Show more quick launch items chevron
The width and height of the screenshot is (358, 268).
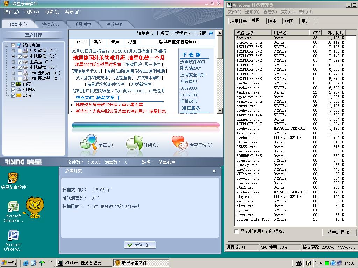tap(50, 262)
